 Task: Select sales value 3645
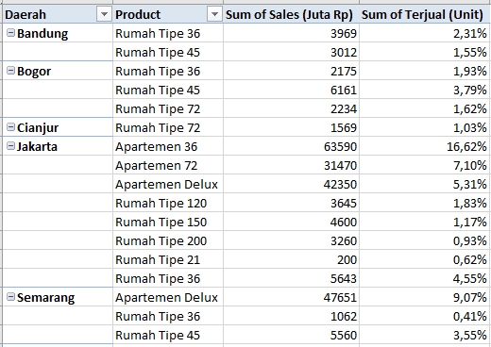tap(291, 203)
